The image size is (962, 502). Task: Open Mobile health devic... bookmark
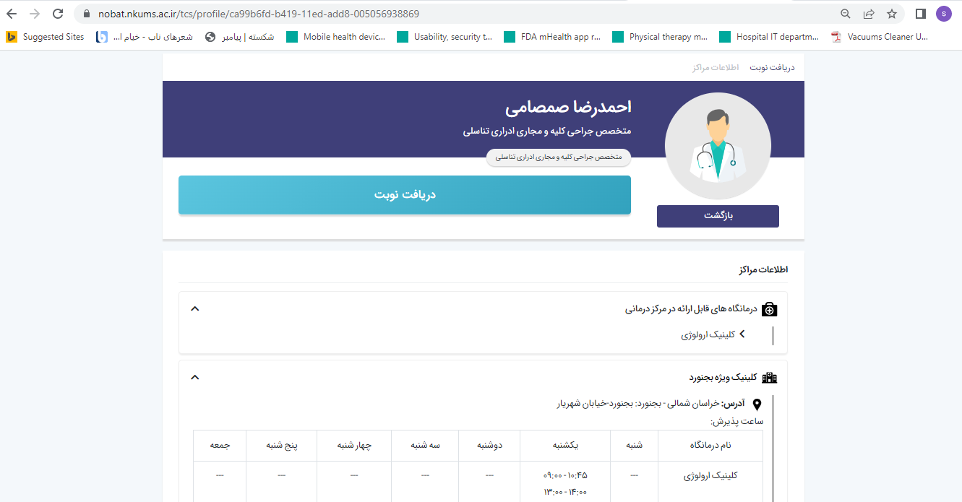click(336, 37)
